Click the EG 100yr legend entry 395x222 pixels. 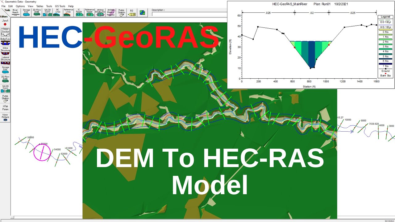point(385,22)
